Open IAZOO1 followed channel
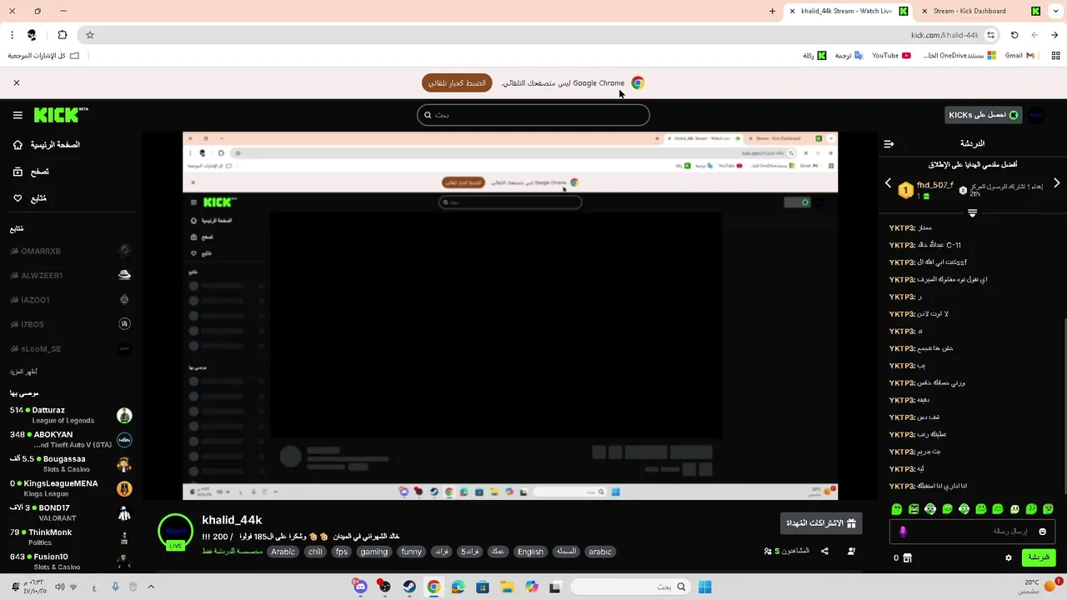 tap(71, 300)
